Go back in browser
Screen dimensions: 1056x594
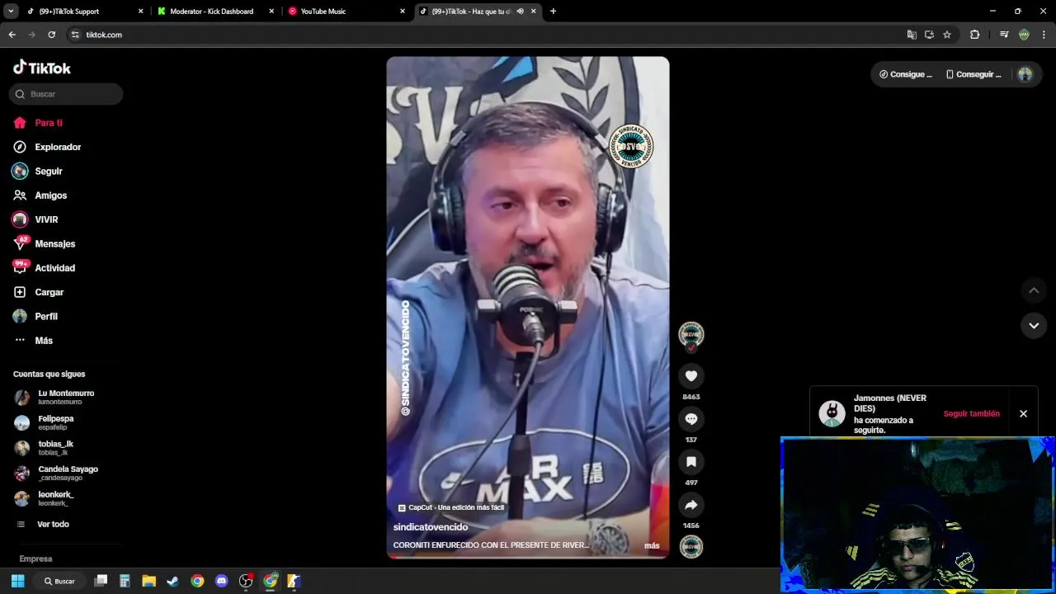[x=12, y=35]
